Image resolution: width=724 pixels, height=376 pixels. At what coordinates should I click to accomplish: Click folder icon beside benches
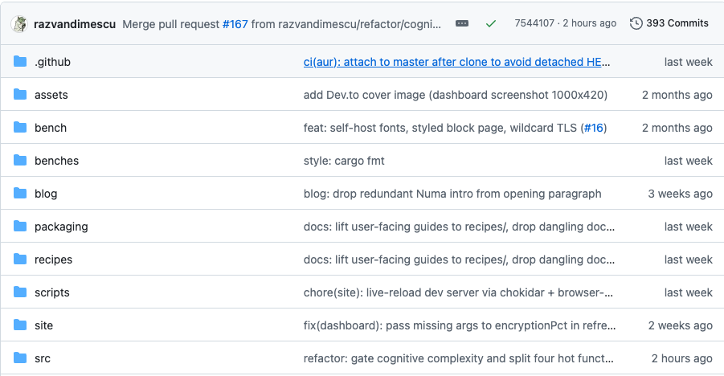pyautogui.click(x=20, y=161)
